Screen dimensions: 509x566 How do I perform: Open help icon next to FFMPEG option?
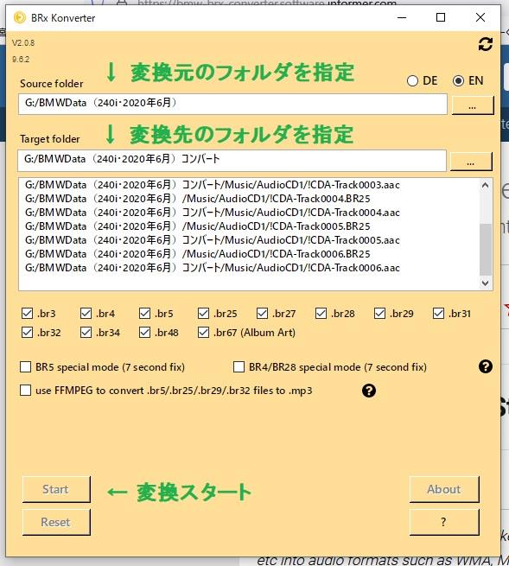tap(369, 391)
